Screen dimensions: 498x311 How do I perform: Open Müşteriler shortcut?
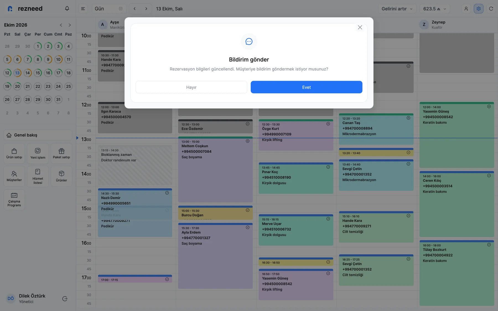pos(14,176)
